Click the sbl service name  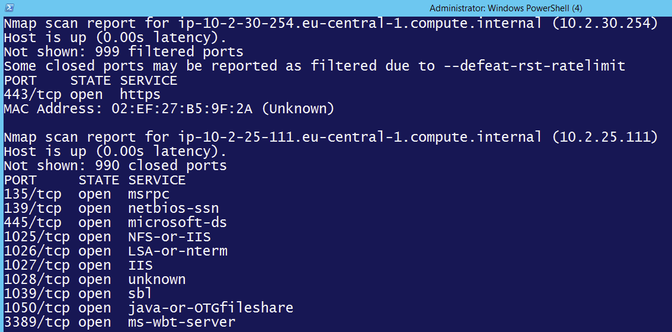[x=140, y=293]
